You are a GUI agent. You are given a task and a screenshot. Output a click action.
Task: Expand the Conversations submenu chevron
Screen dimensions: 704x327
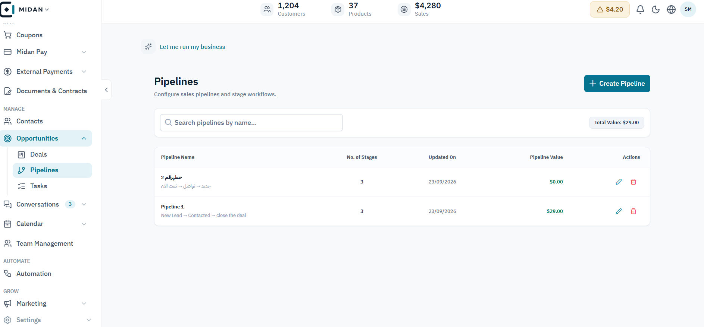(84, 204)
